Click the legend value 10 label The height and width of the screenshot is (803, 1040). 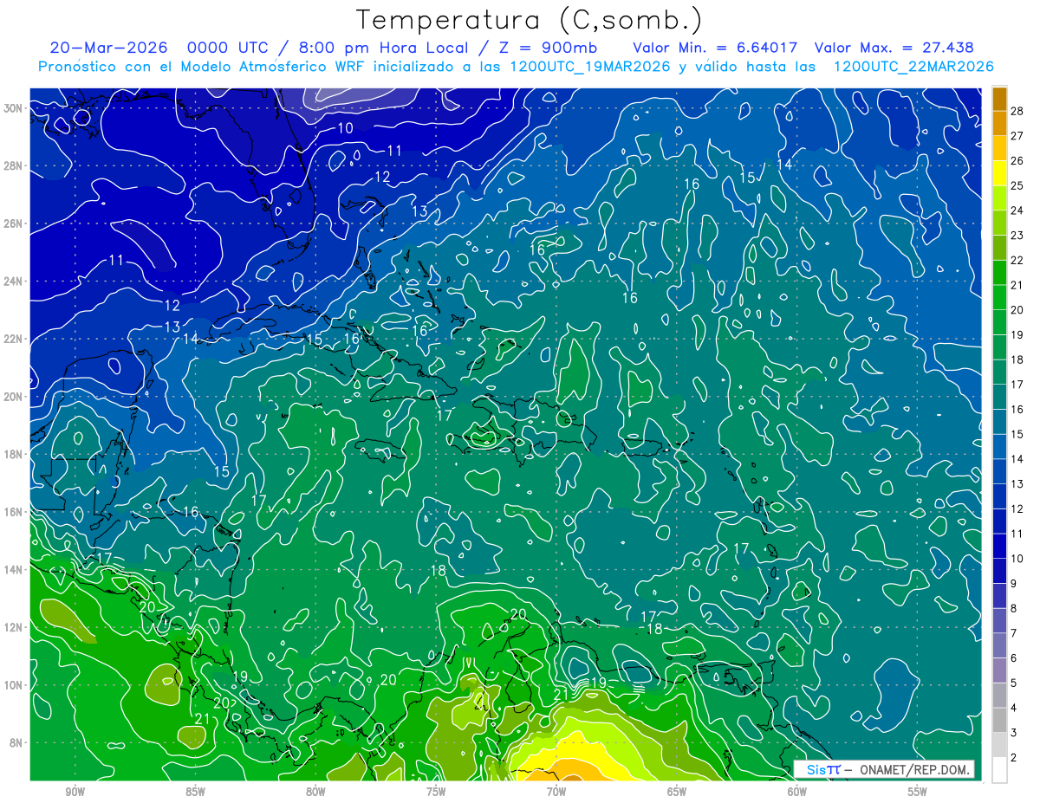1017,559
